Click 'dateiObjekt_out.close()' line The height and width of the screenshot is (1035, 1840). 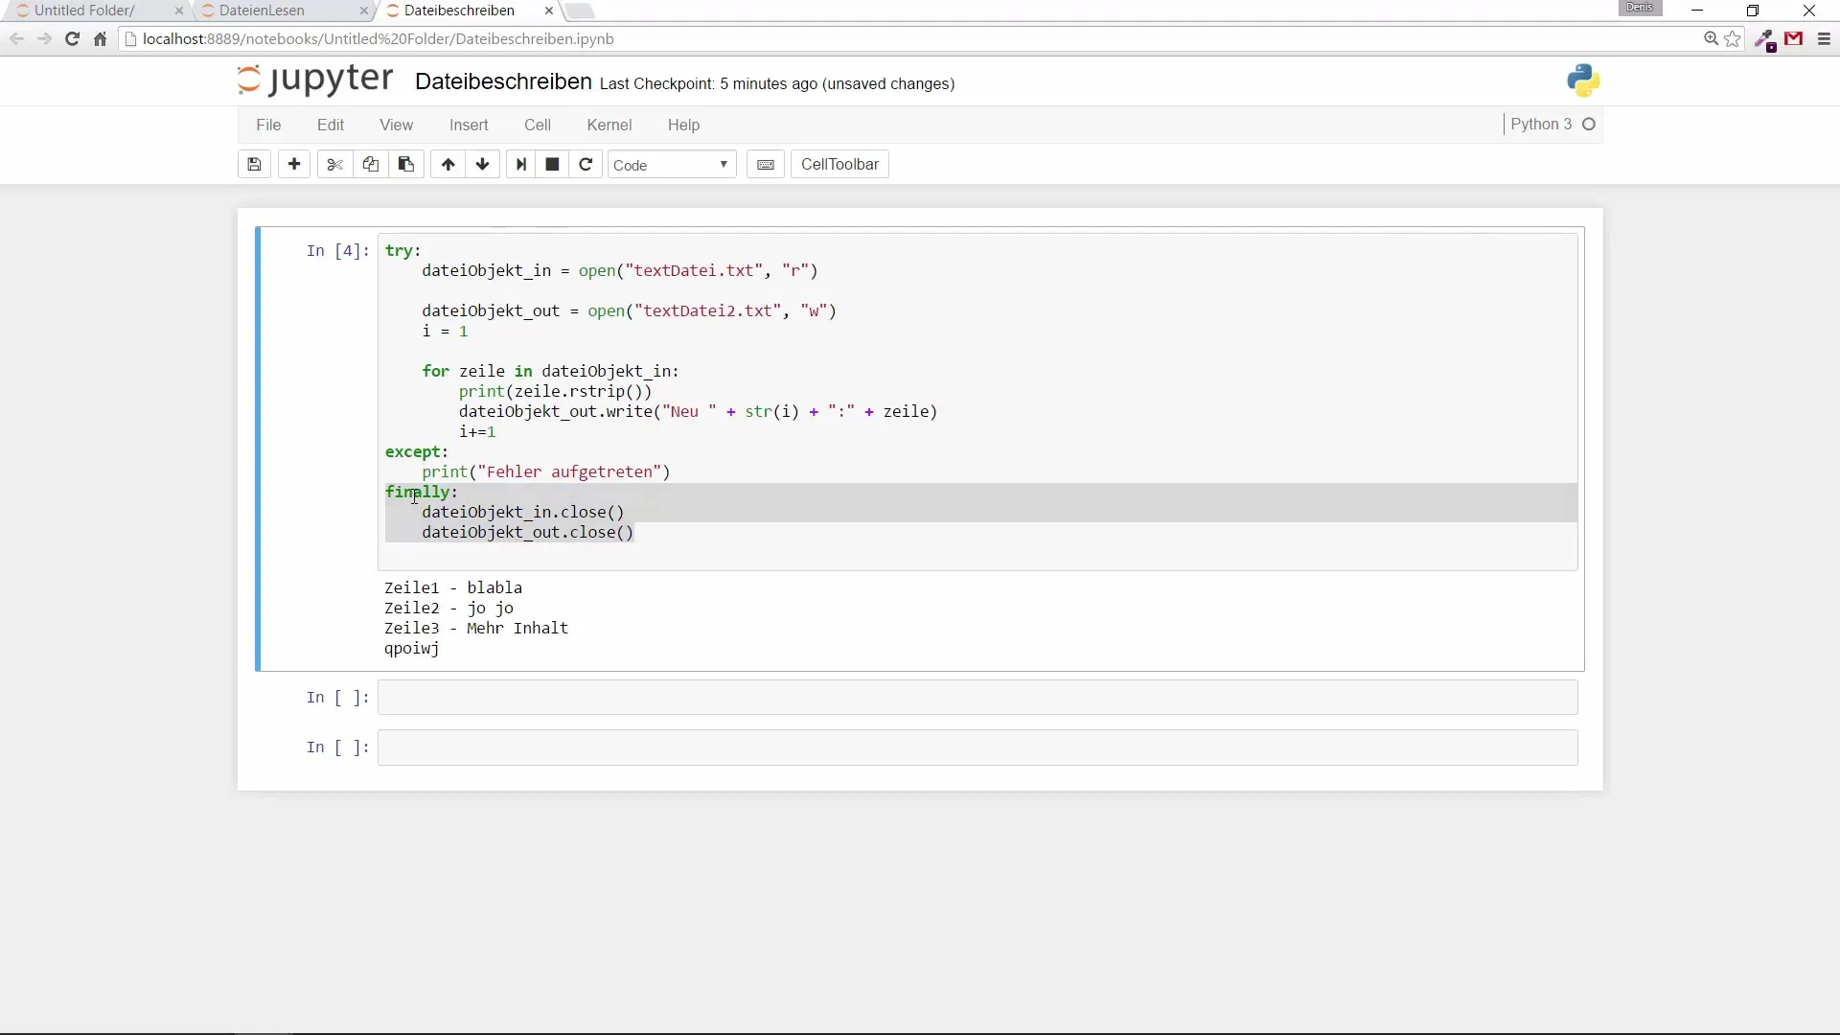point(528,533)
